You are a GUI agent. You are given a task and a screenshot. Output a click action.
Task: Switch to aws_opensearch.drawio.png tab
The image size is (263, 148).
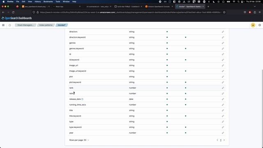click(x=36, y=7)
